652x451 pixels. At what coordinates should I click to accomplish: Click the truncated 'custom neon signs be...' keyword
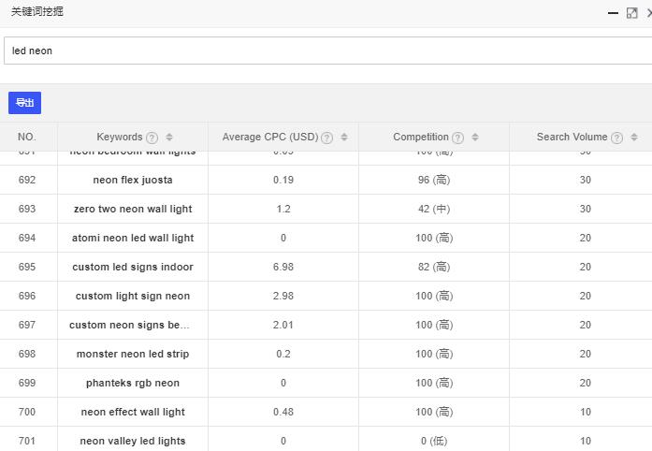(129, 325)
